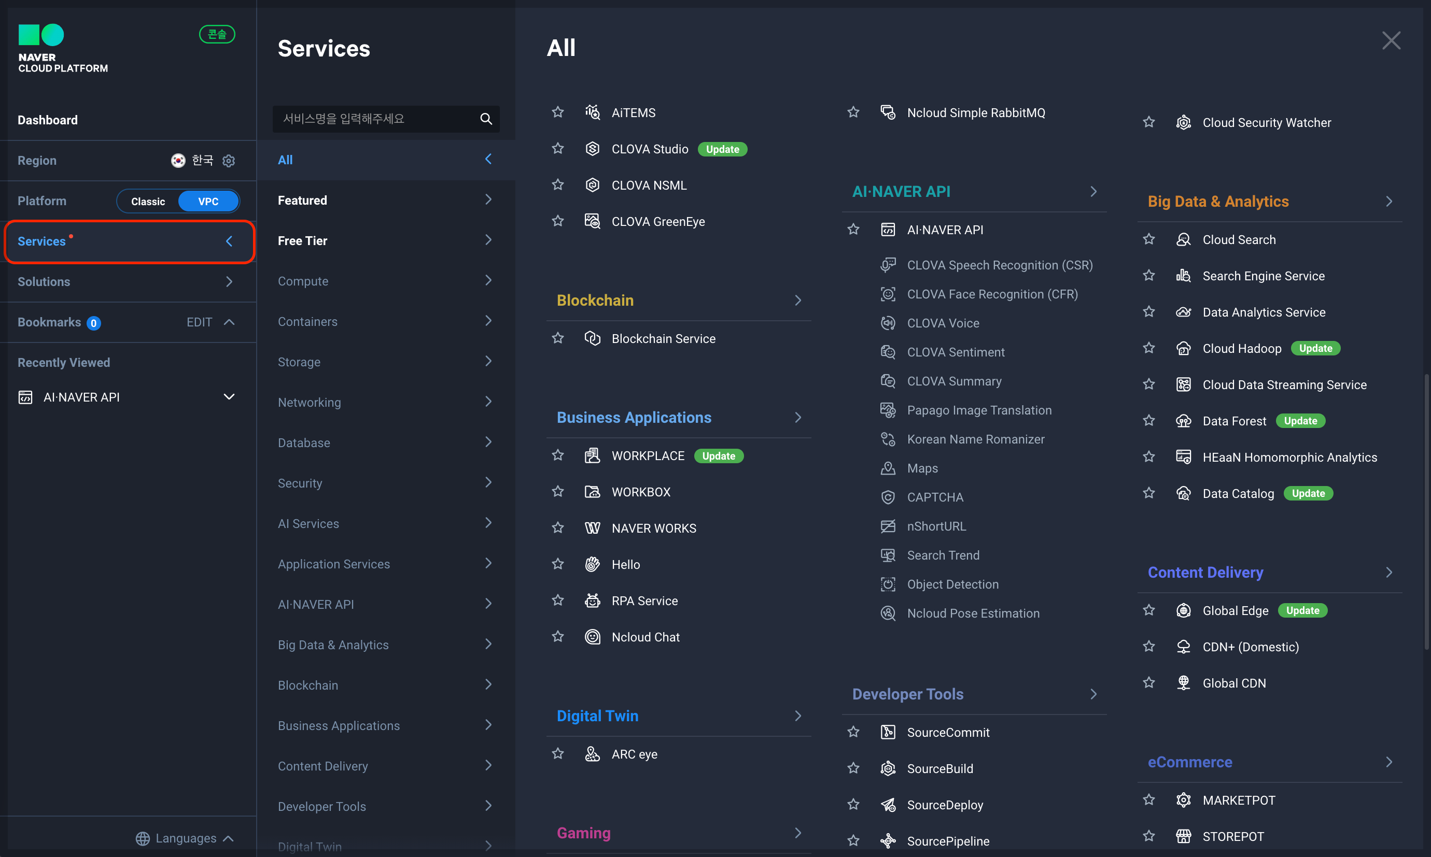Image resolution: width=1431 pixels, height=857 pixels.
Task: Open the Big Data & Analytics heading link
Action: (1217, 201)
